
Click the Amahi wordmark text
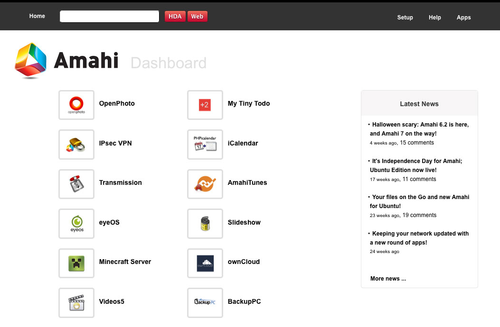86,61
